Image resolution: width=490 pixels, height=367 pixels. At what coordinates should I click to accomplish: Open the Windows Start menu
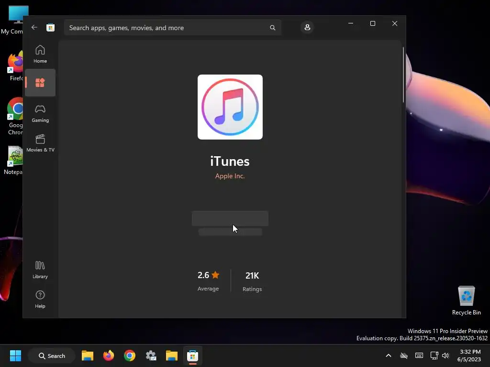click(x=15, y=356)
